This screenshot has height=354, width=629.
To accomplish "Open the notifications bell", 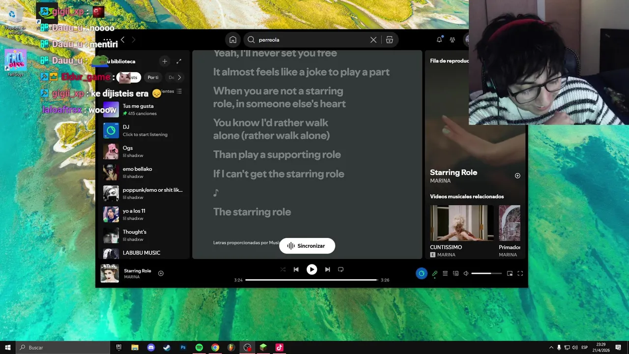I will (439, 40).
